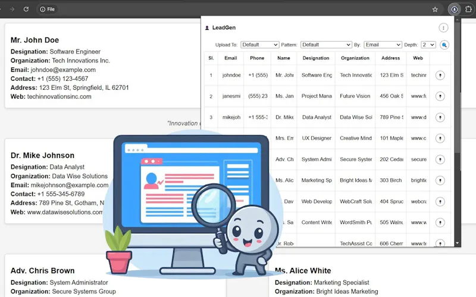Select the 456 Oak address cell

coord(391,96)
